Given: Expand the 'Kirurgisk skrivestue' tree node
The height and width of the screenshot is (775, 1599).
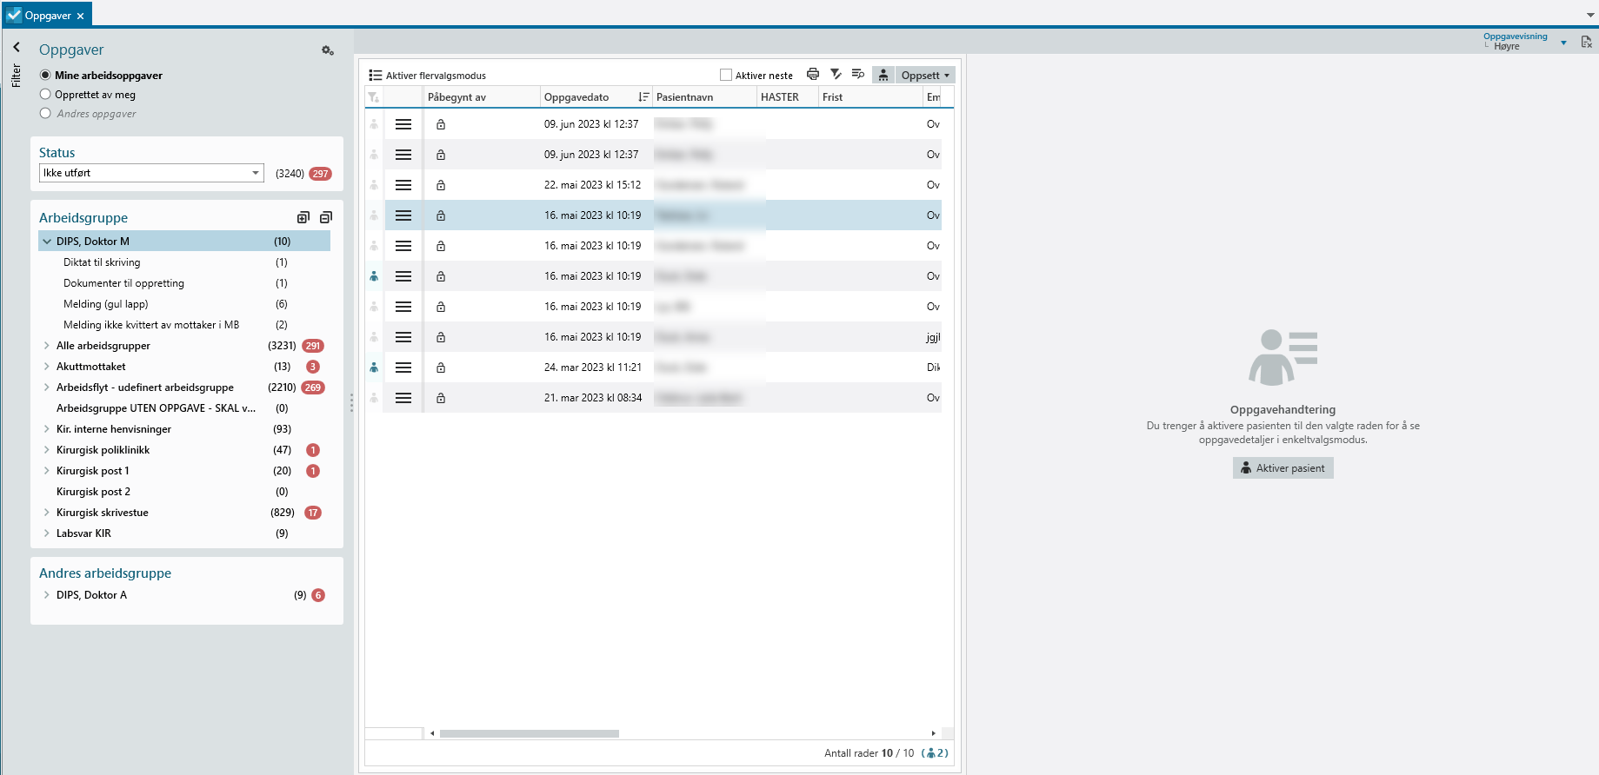Looking at the screenshot, I should point(46,513).
